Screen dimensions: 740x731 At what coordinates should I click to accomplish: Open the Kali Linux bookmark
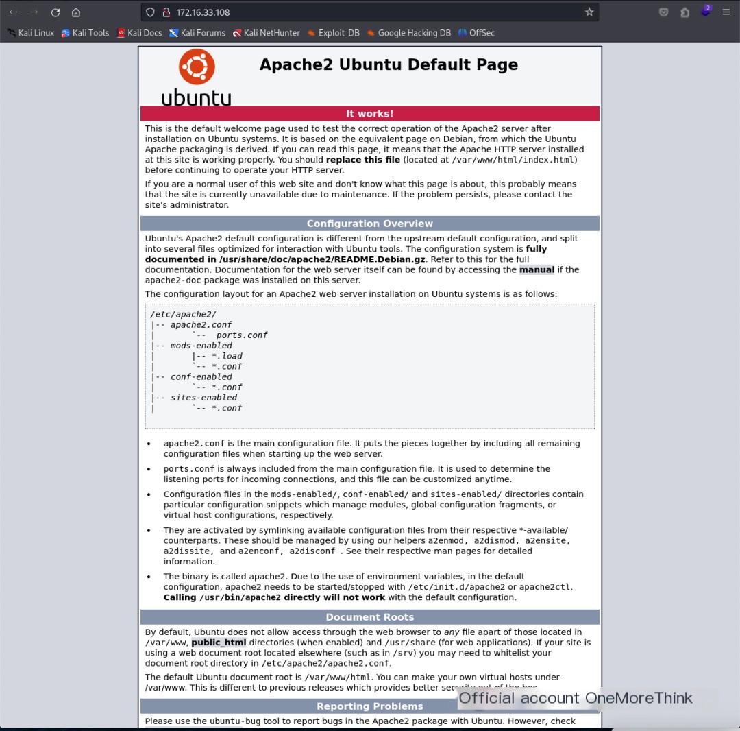31,33
